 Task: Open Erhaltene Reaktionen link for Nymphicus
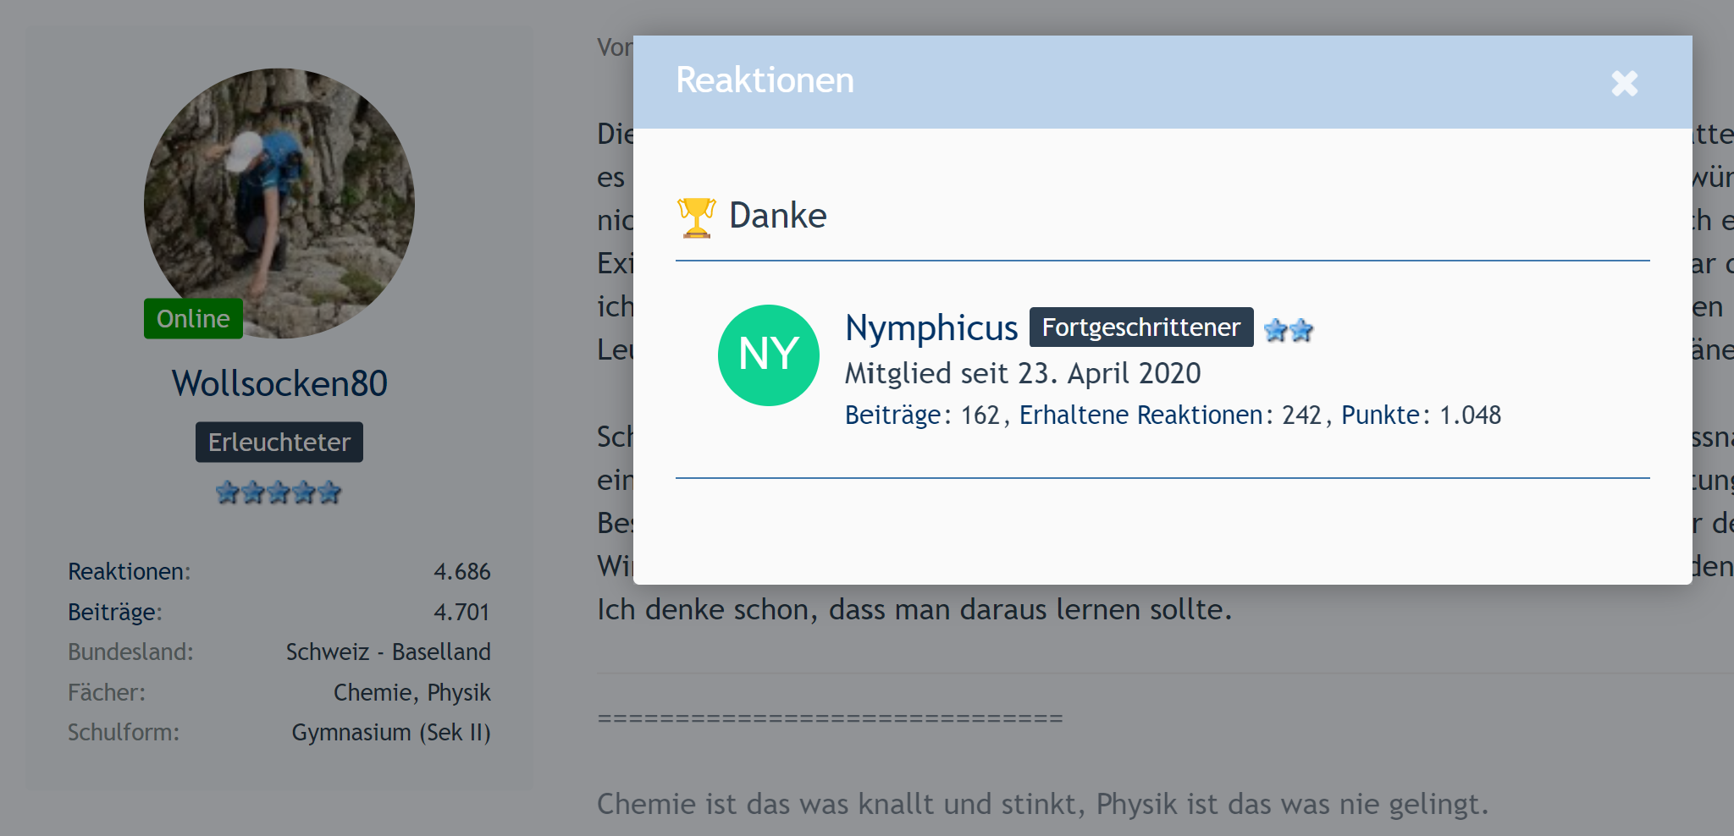tap(1140, 415)
